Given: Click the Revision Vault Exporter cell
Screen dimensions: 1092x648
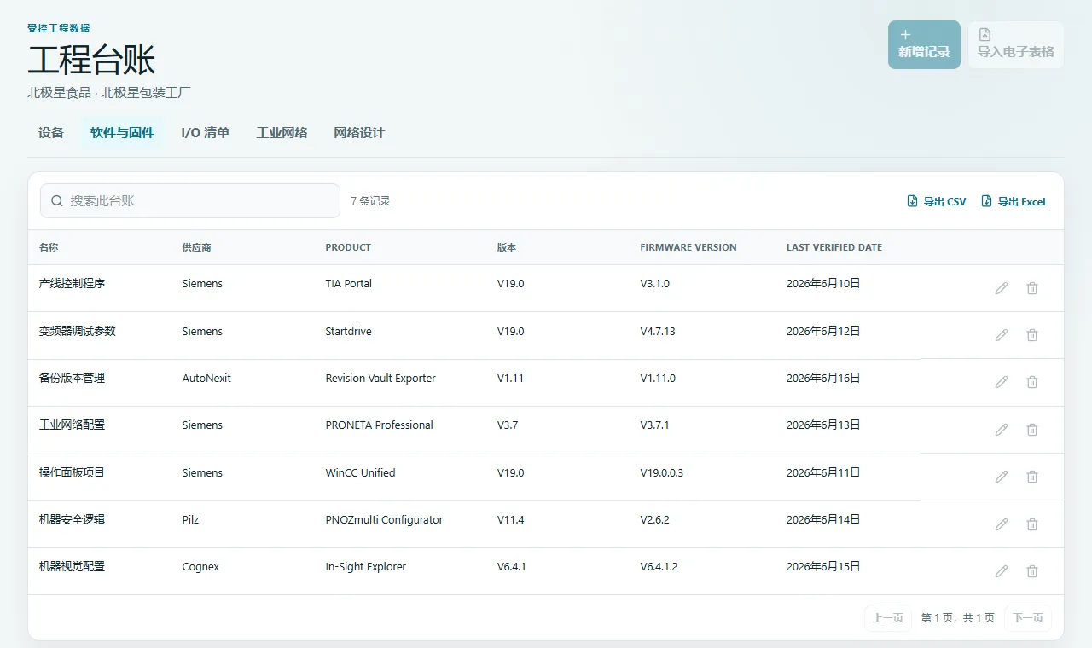Looking at the screenshot, I should (380, 378).
